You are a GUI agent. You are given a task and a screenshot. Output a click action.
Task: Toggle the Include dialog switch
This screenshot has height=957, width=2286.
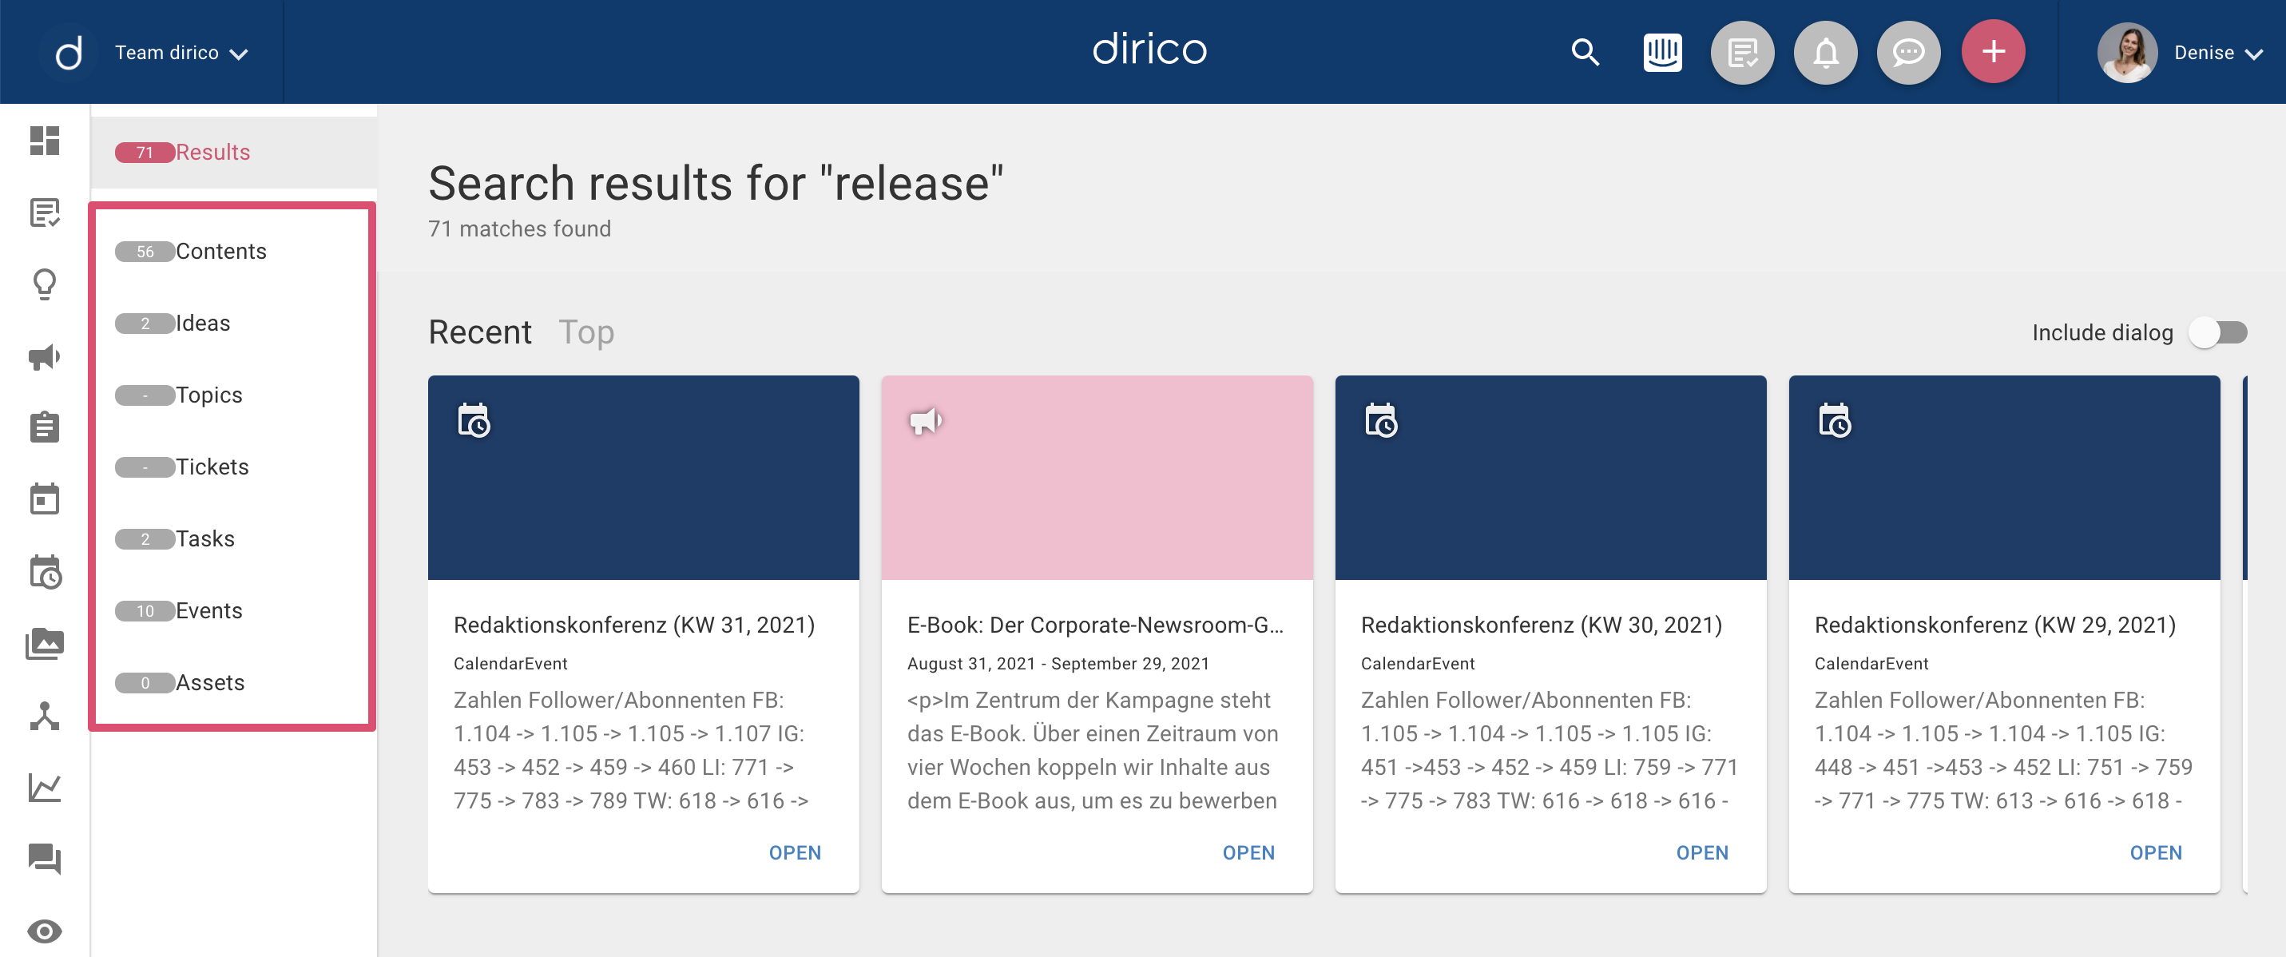click(2217, 333)
